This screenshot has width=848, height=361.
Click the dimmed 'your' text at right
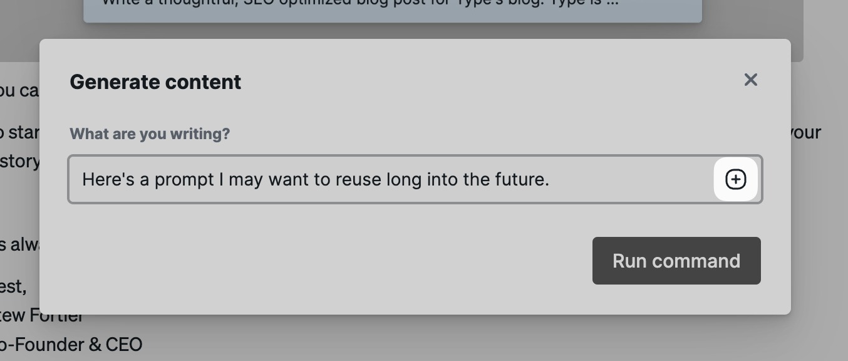(805, 133)
